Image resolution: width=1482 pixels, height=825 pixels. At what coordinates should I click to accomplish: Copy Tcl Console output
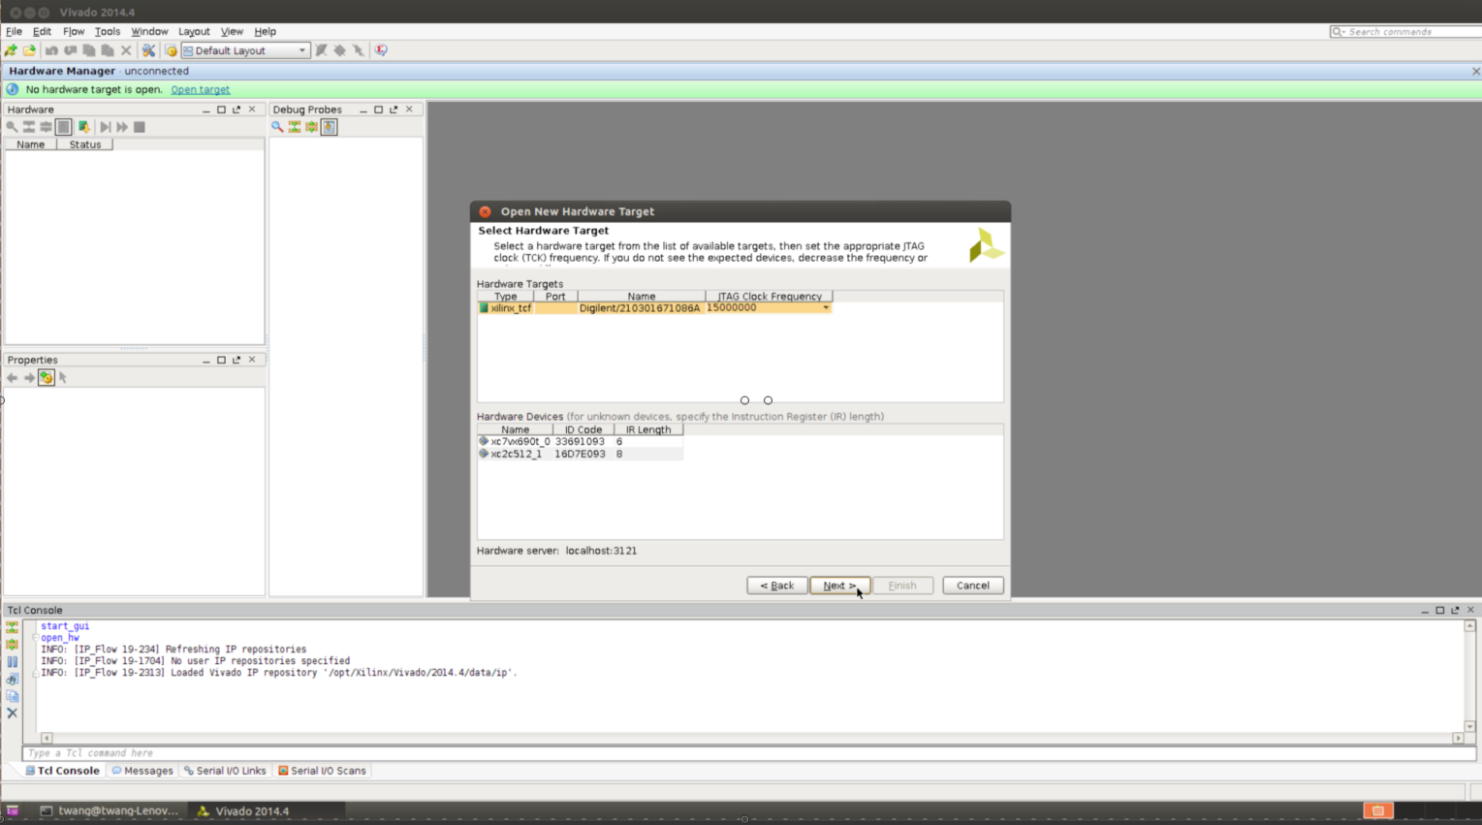coord(12,695)
